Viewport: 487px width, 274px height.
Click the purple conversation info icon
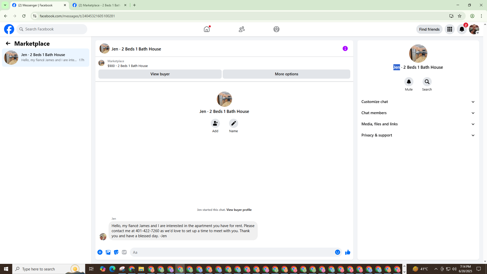click(345, 48)
